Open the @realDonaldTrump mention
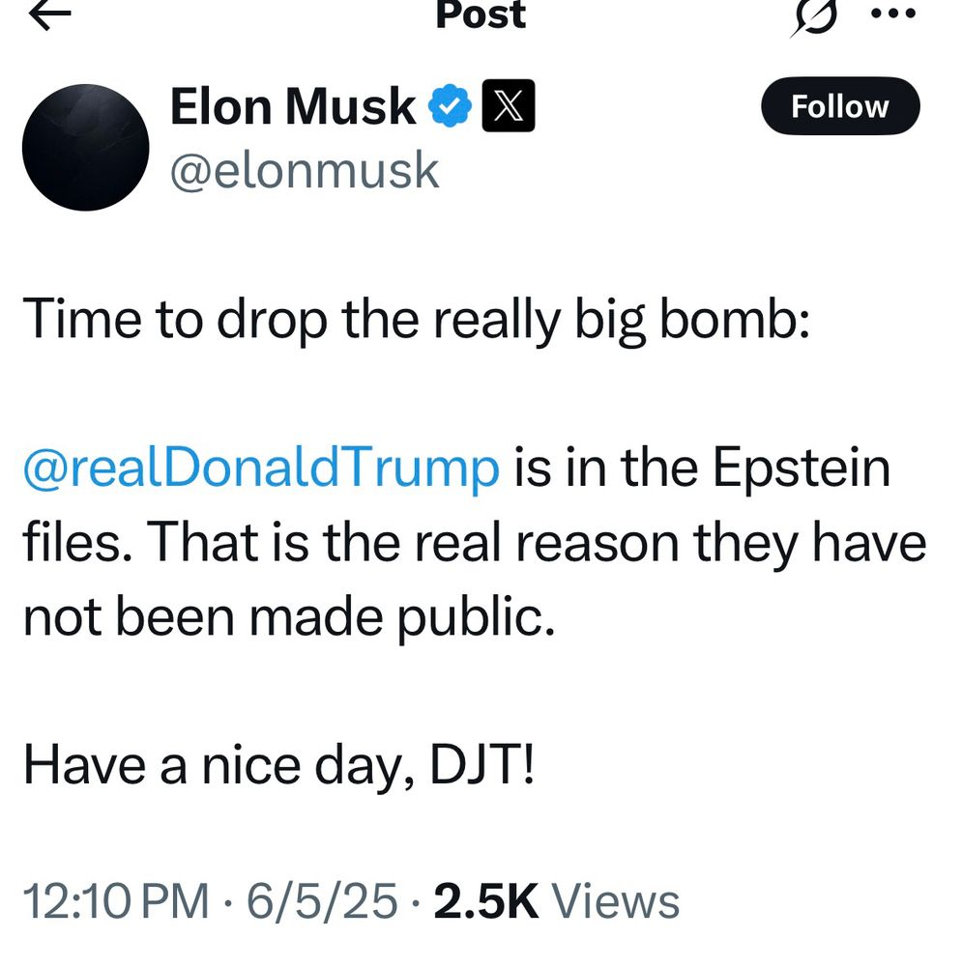This screenshot has width=962, height=966. (x=261, y=469)
